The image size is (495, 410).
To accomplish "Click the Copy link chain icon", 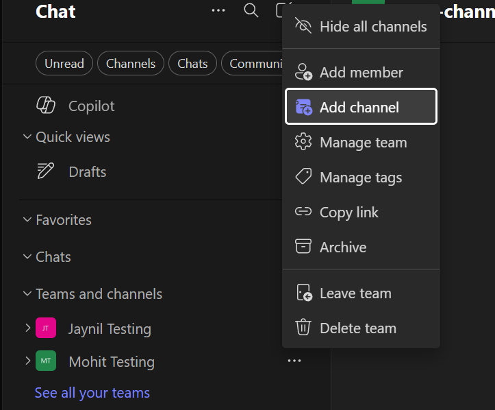I will (303, 211).
